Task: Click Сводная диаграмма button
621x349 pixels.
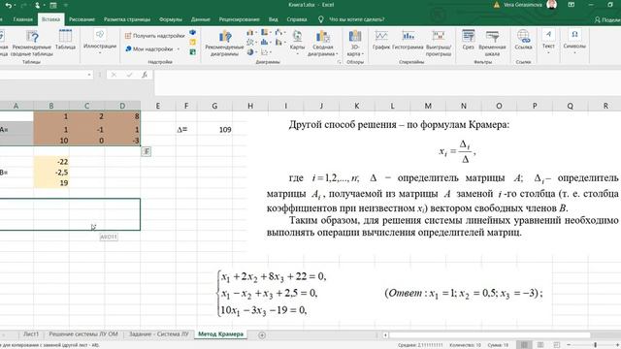Action: pyautogui.click(x=323, y=43)
